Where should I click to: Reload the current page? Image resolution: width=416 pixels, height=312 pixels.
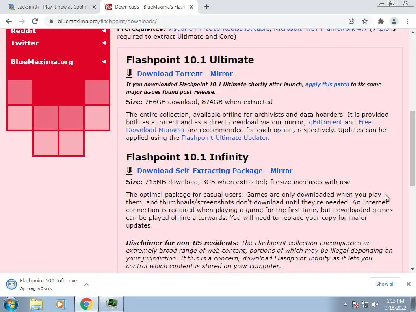(x=35, y=21)
